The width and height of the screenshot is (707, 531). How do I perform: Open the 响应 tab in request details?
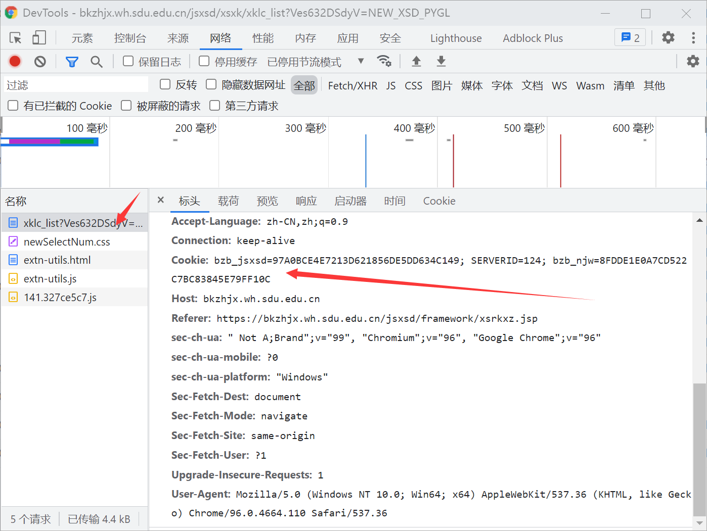pyautogui.click(x=306, y=201)
